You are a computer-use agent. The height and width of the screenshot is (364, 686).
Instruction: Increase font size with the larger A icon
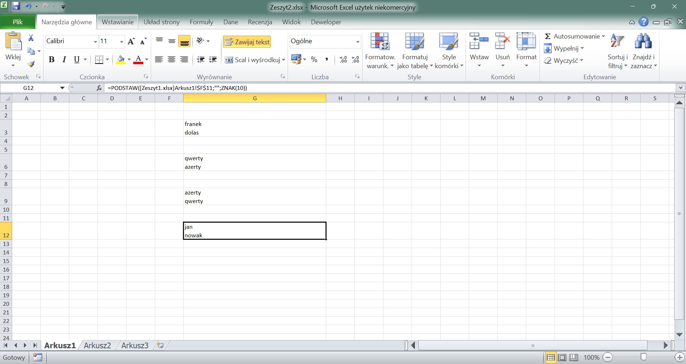pos(131,41)
